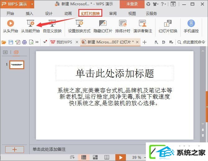Expand the right side task pane handle

(207, 107)
